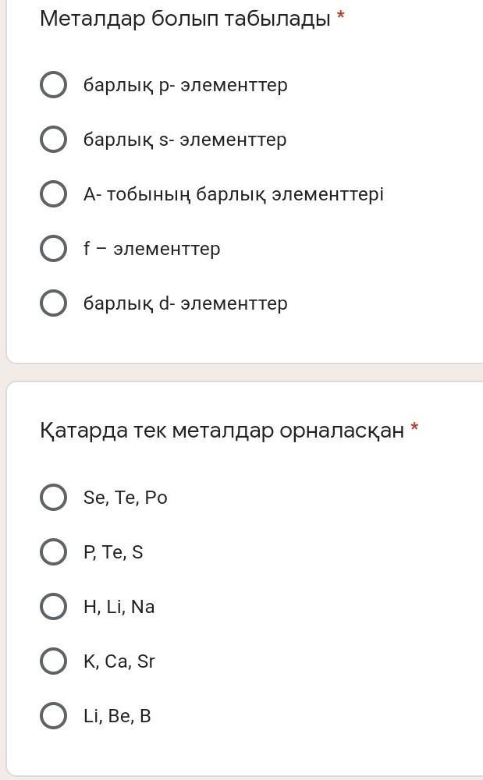Select the "P, Te, S" radio circle

pyautogui.click(x=53, y=552)
